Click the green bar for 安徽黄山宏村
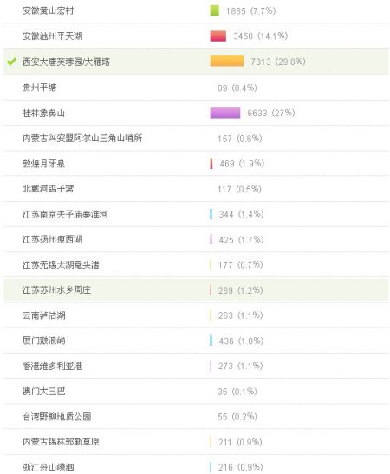390x474 pixels. pos(214,10)
